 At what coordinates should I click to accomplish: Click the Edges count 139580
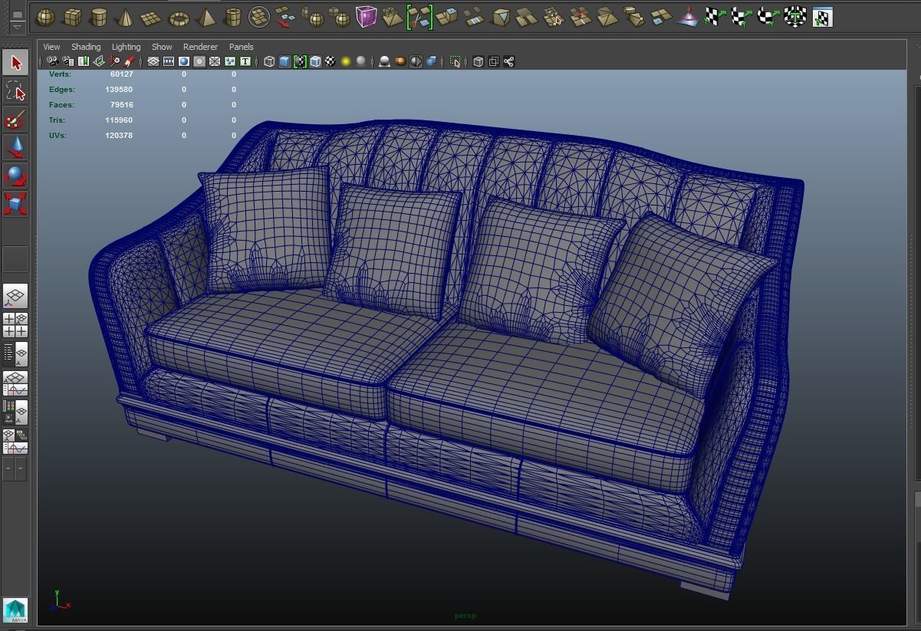(x=119, y=90)
